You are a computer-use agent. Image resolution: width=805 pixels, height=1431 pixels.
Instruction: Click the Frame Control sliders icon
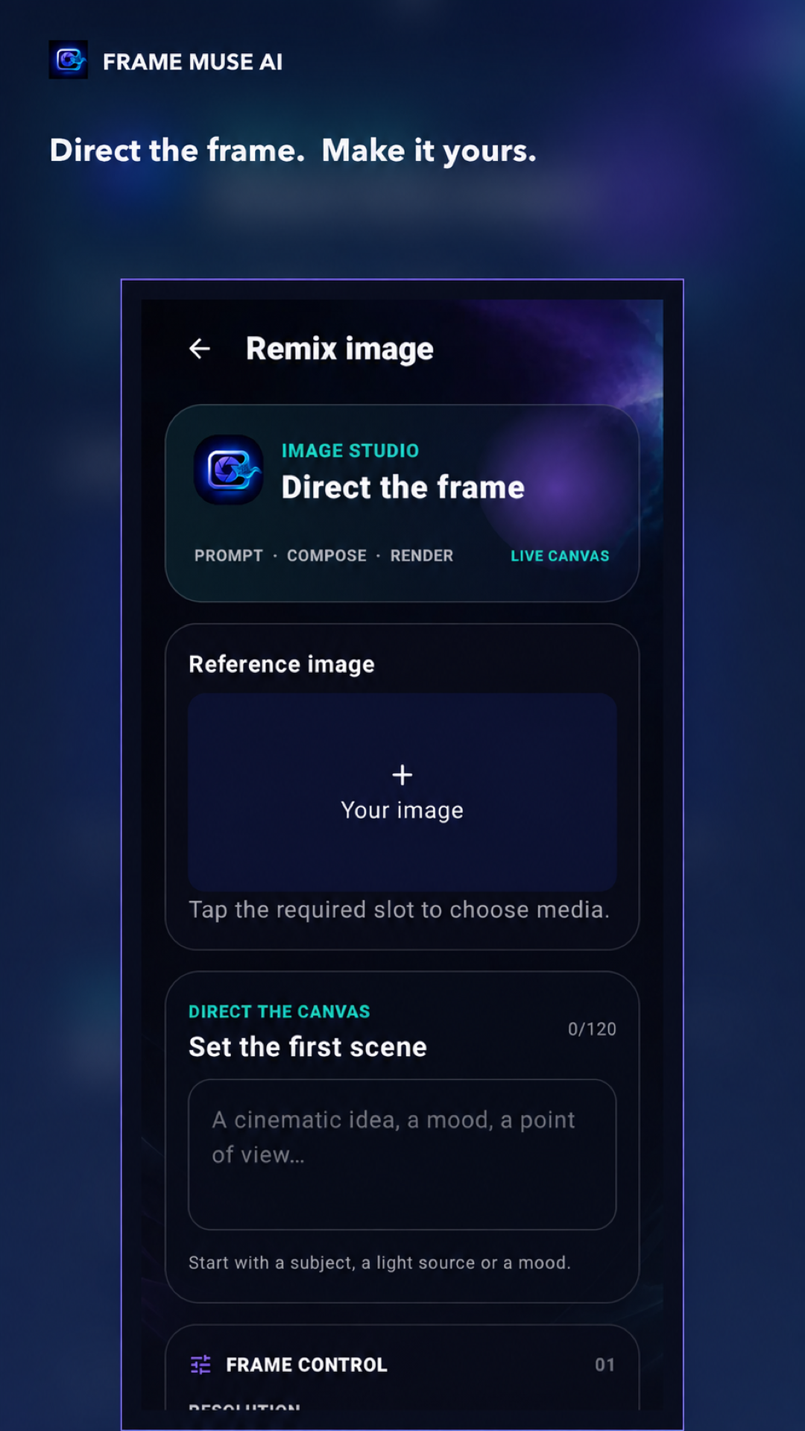201,1365
